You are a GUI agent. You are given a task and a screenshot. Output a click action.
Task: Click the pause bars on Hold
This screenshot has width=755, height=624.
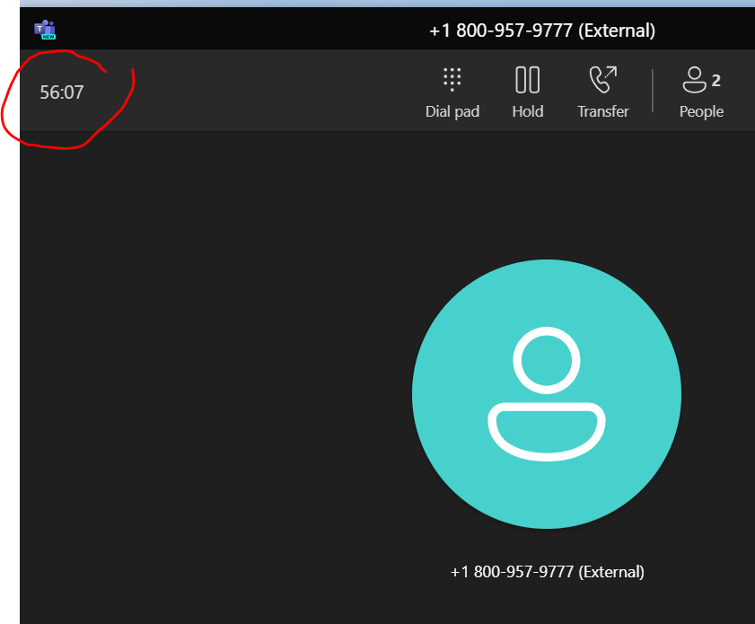528,80
